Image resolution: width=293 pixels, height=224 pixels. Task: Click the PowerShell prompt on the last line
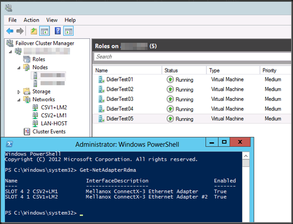coord(41,213)
